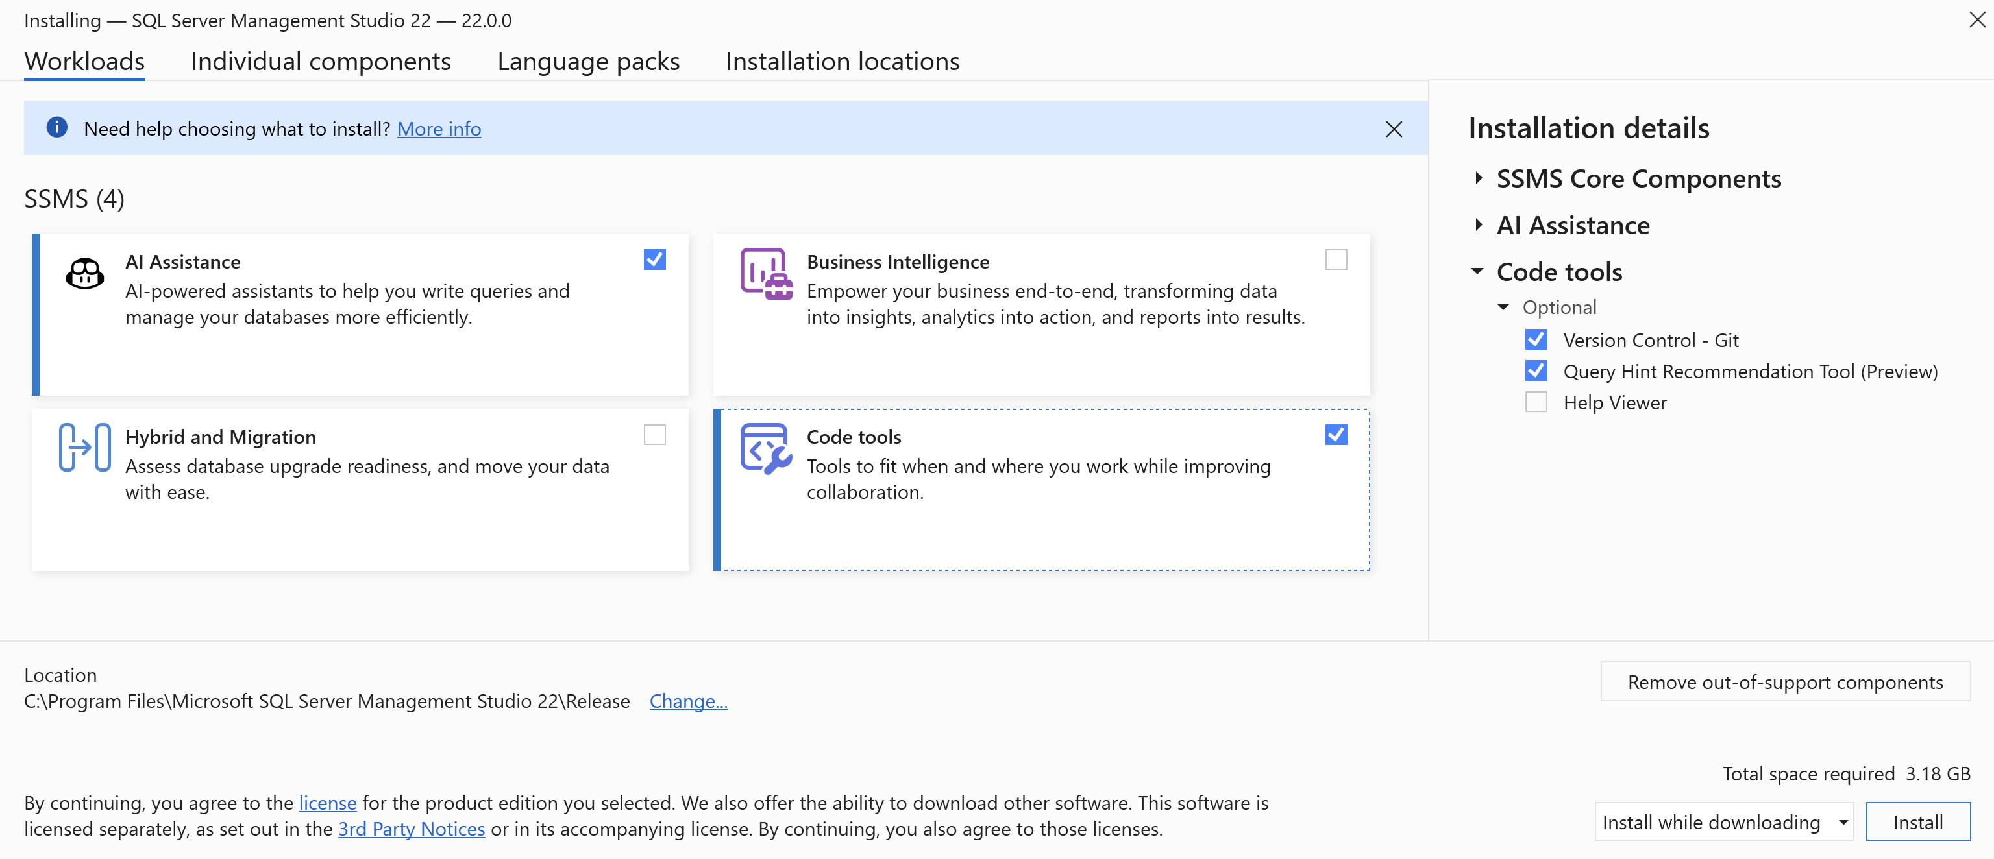Collapse the Code tools details section
The width and height of the screenshot is (1994, 859).
[1477, 272]
